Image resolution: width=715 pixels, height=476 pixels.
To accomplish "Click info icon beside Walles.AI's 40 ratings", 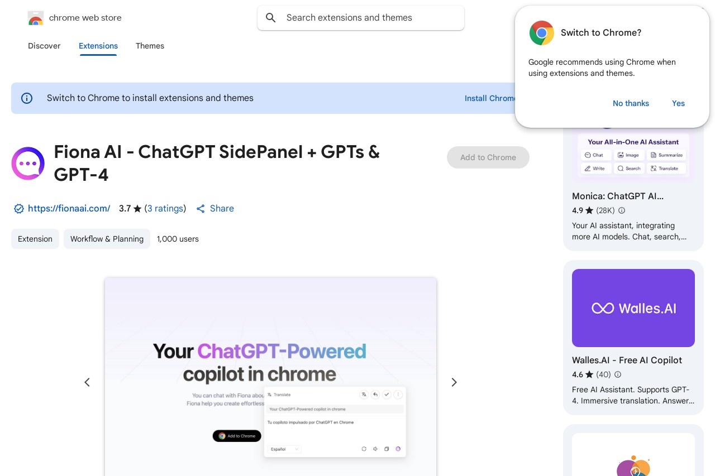I will tap(618, 374).
